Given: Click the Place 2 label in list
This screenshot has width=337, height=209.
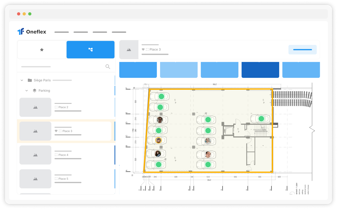Looking at the screenshot, I should tap(63, 107).
